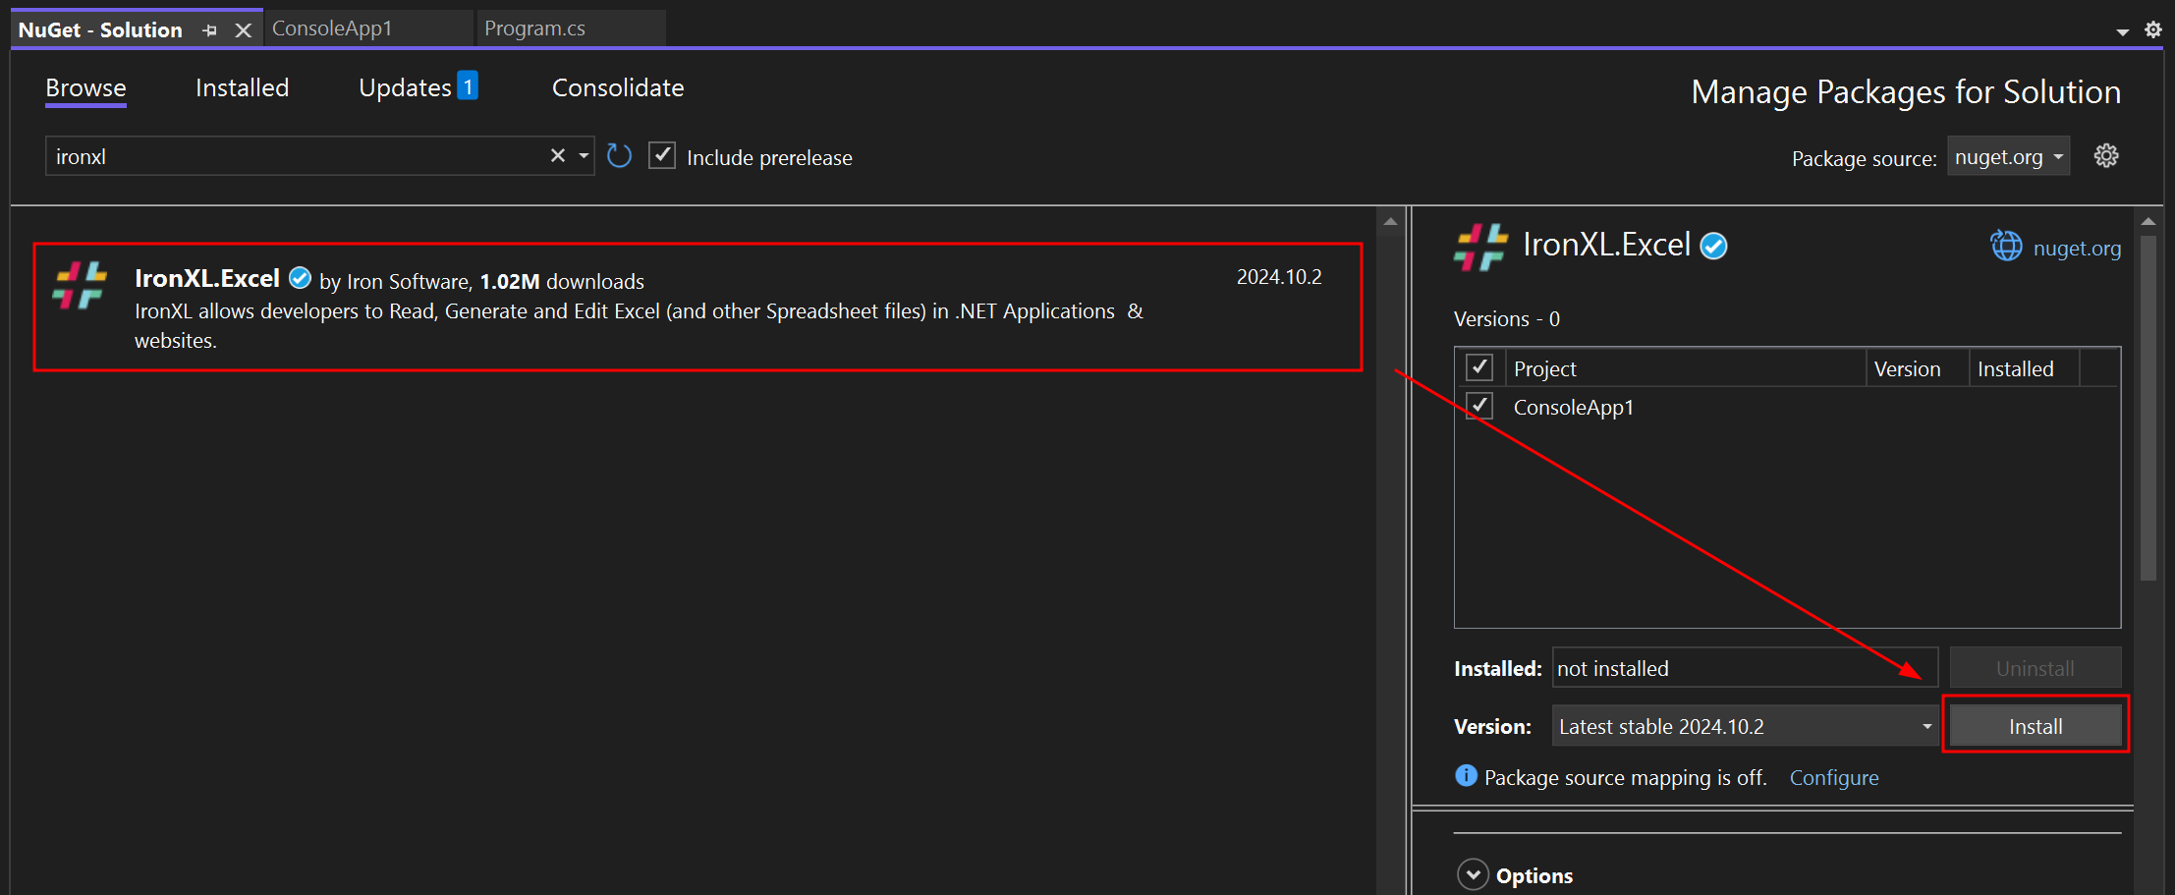The image size is (2175, 895).
Task: Expand the Options section
Action: pos(1473,874)
